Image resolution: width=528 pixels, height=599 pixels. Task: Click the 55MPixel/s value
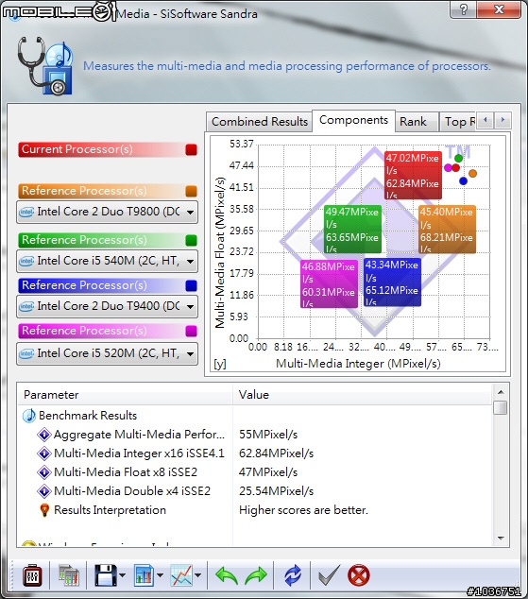pyautogui.click(x=268, y=435)
